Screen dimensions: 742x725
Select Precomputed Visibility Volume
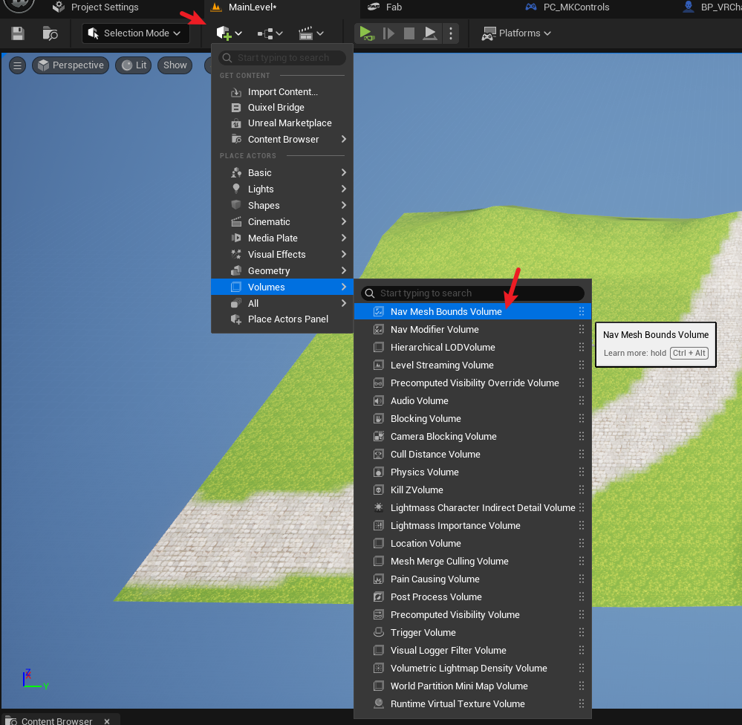click(472, 615)
